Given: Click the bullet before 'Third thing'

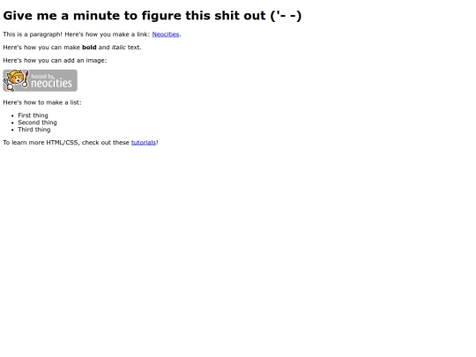Looking at the screenshot, I should pos(12,130).
